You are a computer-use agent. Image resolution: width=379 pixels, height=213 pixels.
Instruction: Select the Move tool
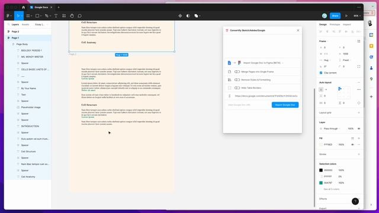(x=18, y=16)
